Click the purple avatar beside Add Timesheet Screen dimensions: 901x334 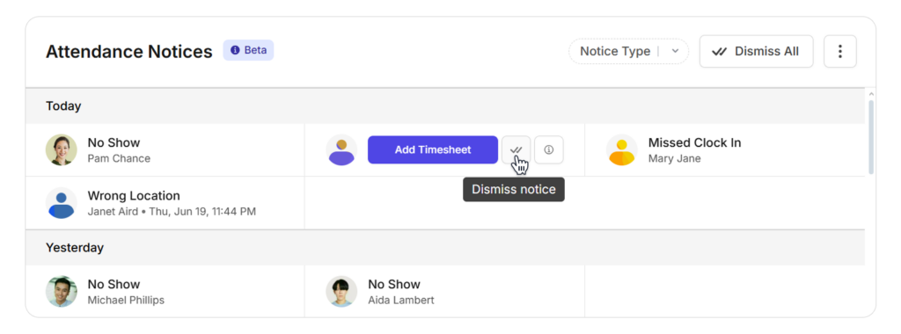[341, 149]
